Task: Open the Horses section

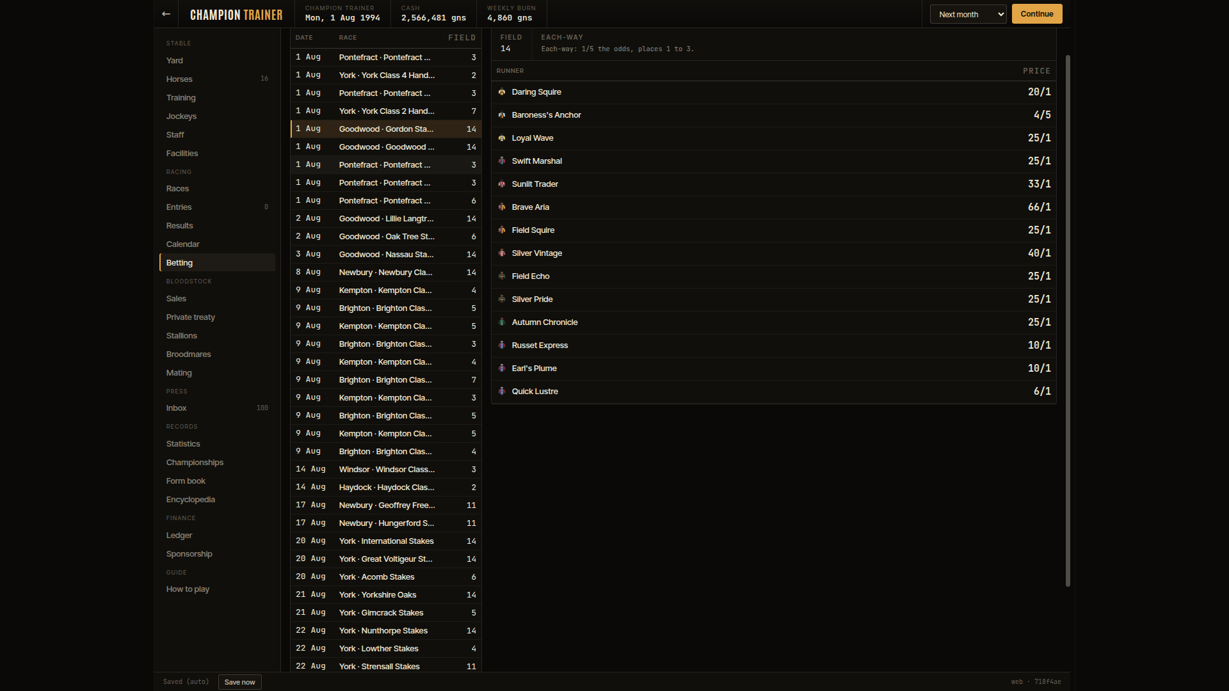Action: pos(217,79)
